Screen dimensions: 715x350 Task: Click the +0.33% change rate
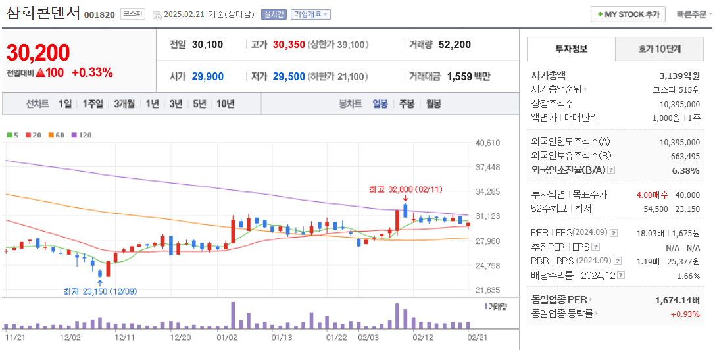pyautogui.click(x=93, y=72)
